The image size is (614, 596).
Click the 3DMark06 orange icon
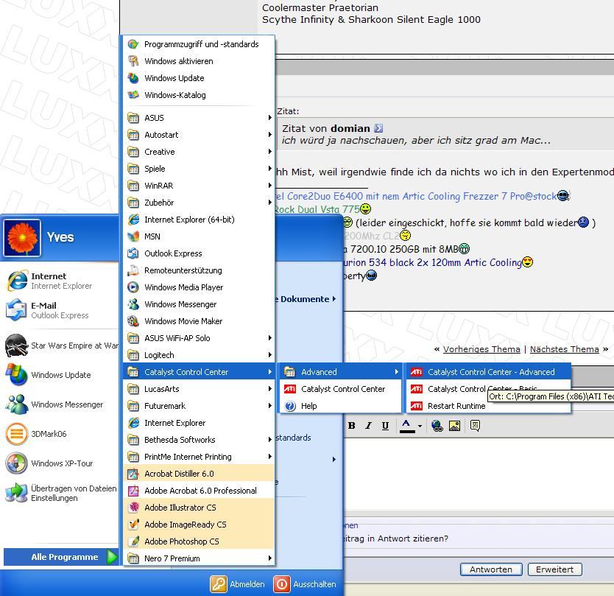(x=16, y=434)
